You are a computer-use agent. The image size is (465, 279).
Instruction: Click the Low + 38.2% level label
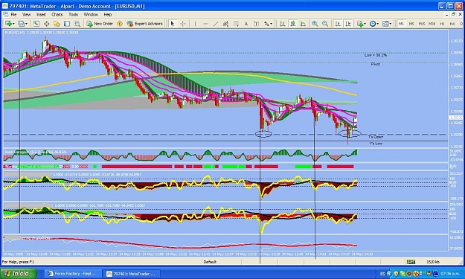(x=376, y=55)
